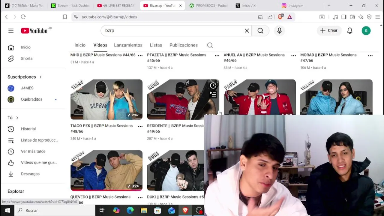Open Shorts in the sidebar
This screenshot has width=384, height=216.
pyautogui.click(x=33, y=58)
